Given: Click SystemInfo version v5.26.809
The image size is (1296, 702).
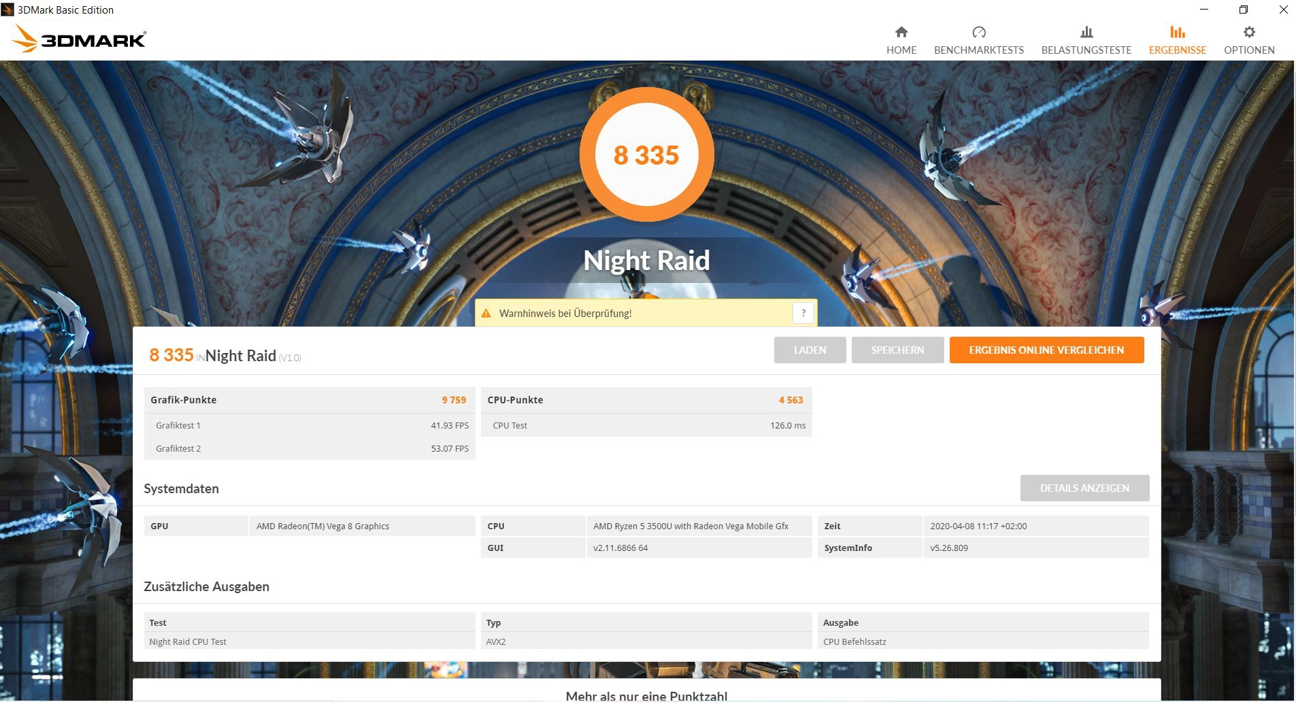Looking at the screenshot, I should [x=949, y=548].
